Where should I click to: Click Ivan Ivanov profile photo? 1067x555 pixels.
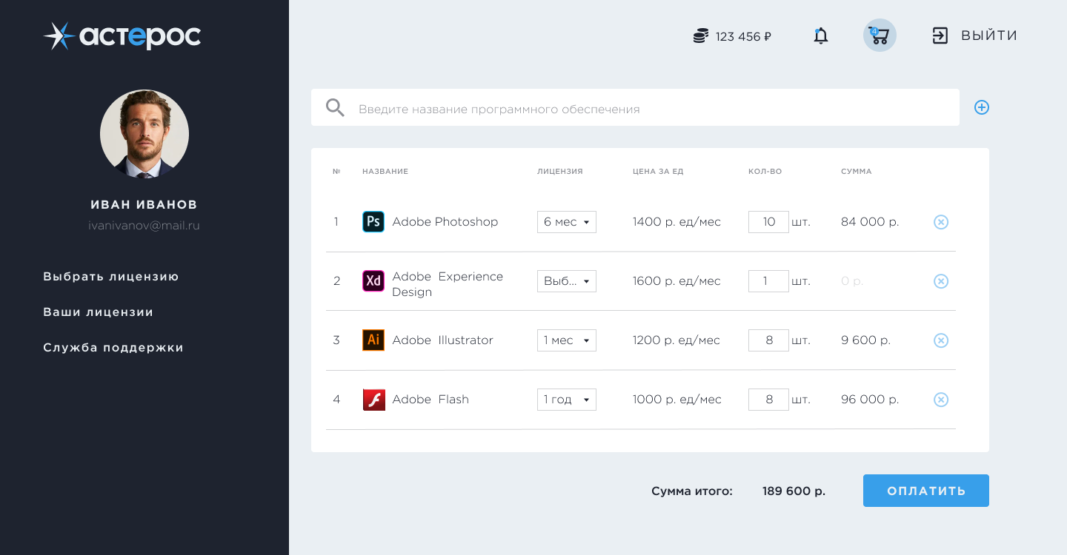[144, 134]
